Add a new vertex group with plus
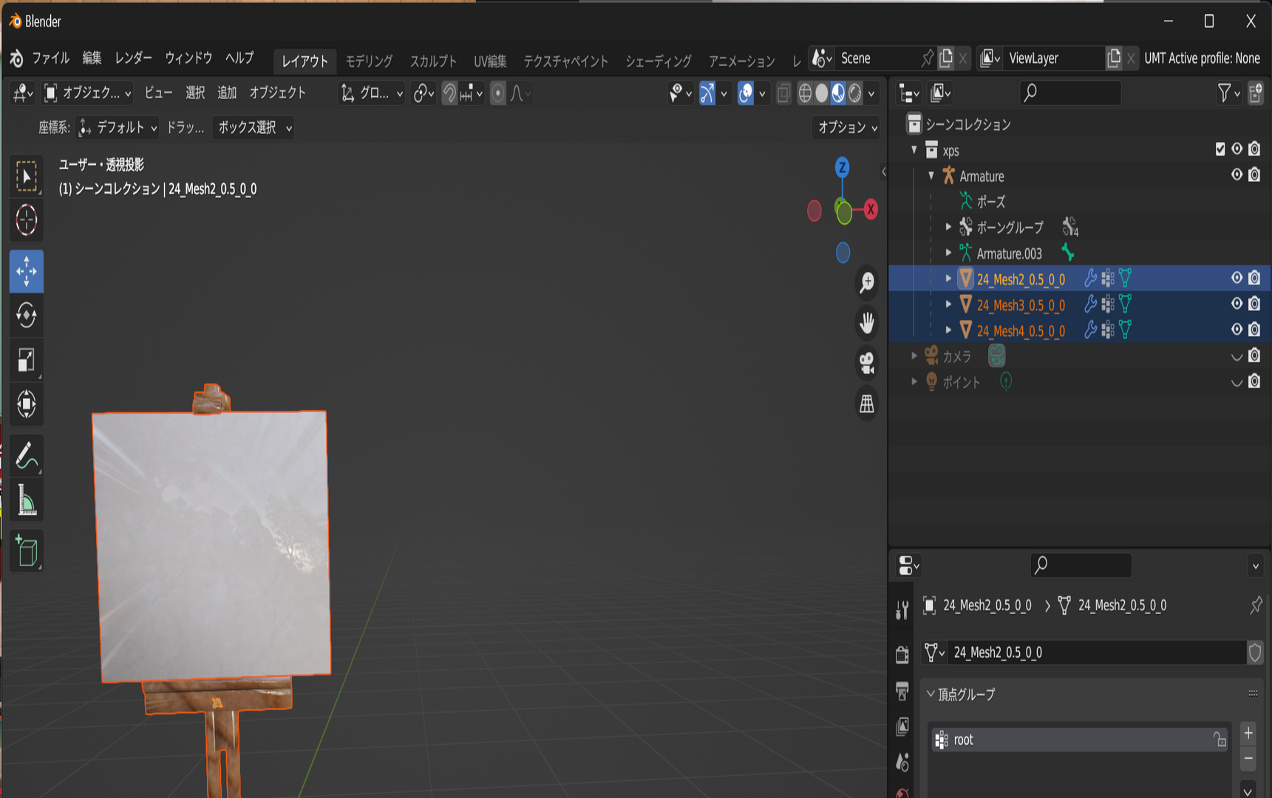The width and height of the screenshot is (1272, 798). 1248,733
